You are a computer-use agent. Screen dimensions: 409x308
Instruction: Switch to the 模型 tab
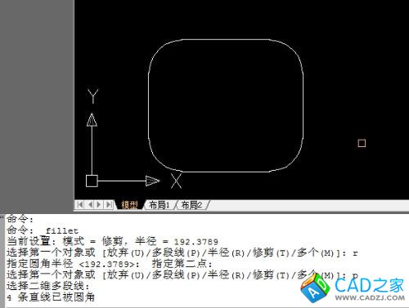(129, 205)
